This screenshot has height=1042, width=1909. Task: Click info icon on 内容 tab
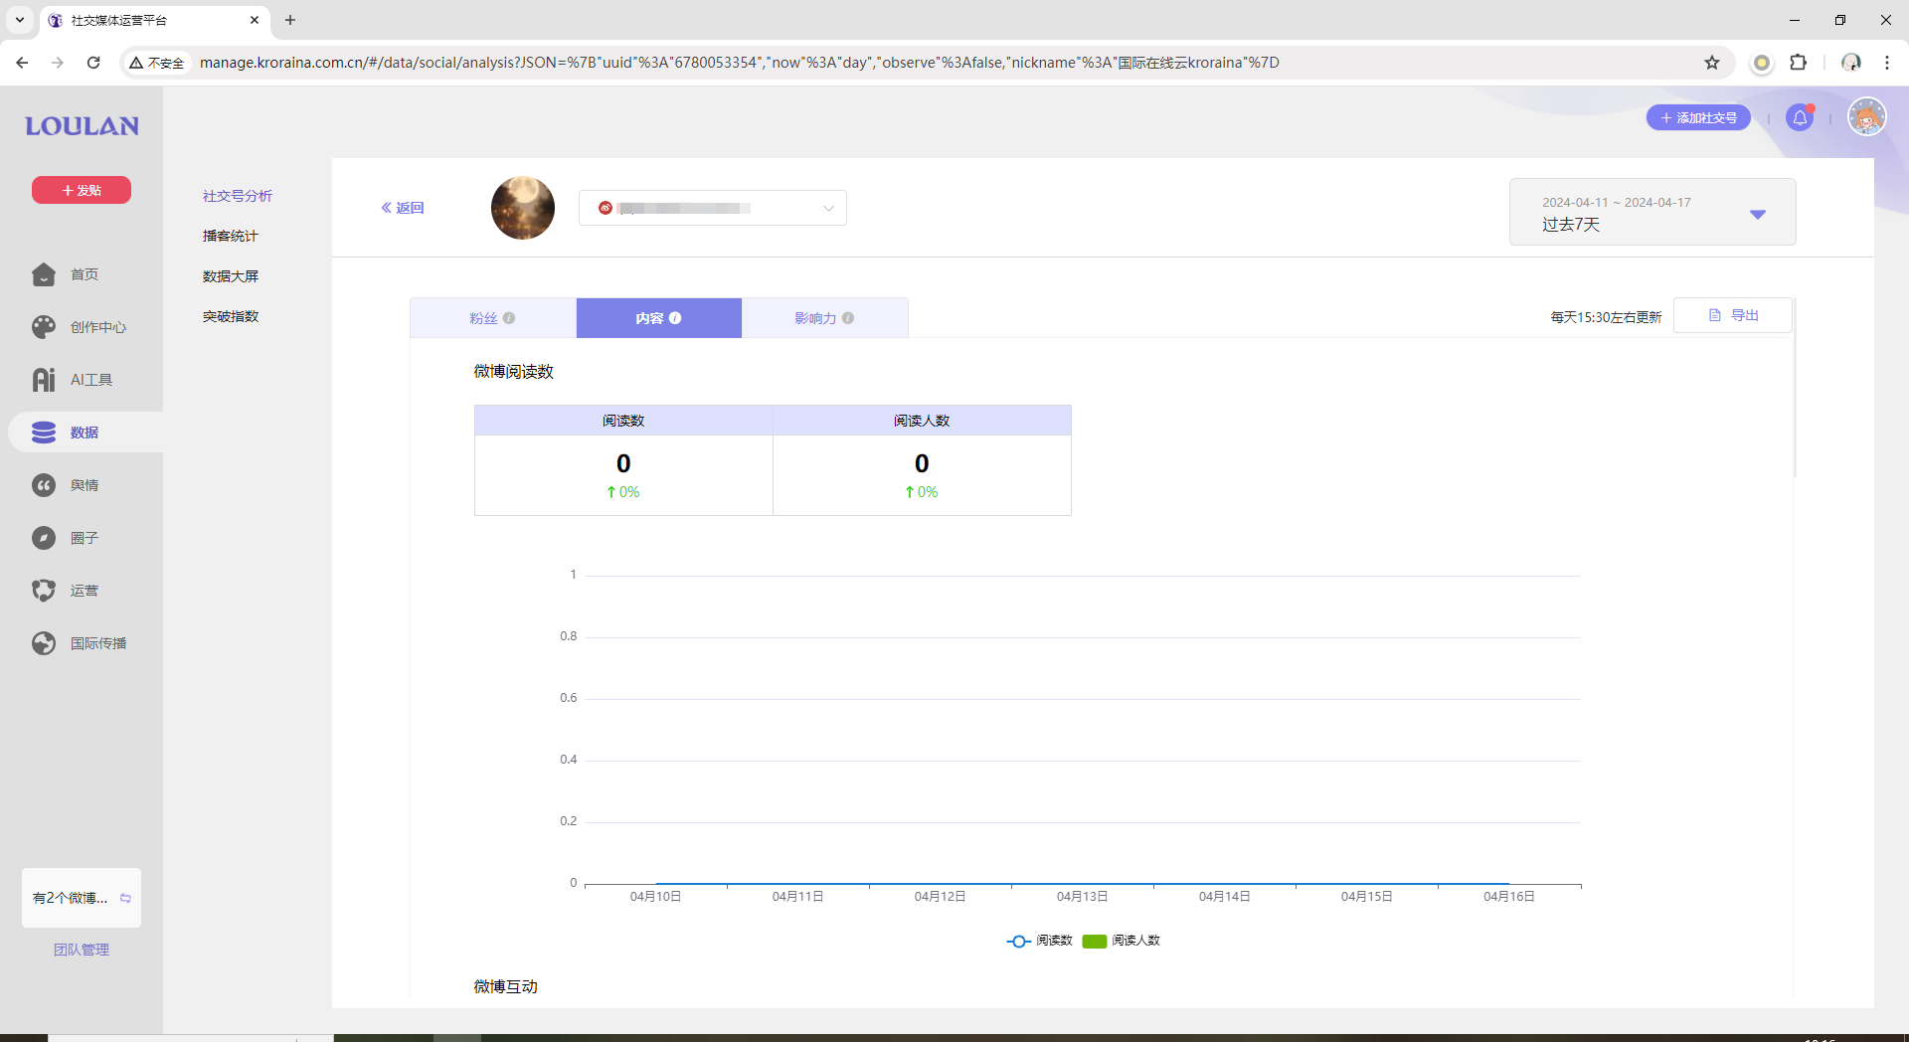[x=675, y=318]
